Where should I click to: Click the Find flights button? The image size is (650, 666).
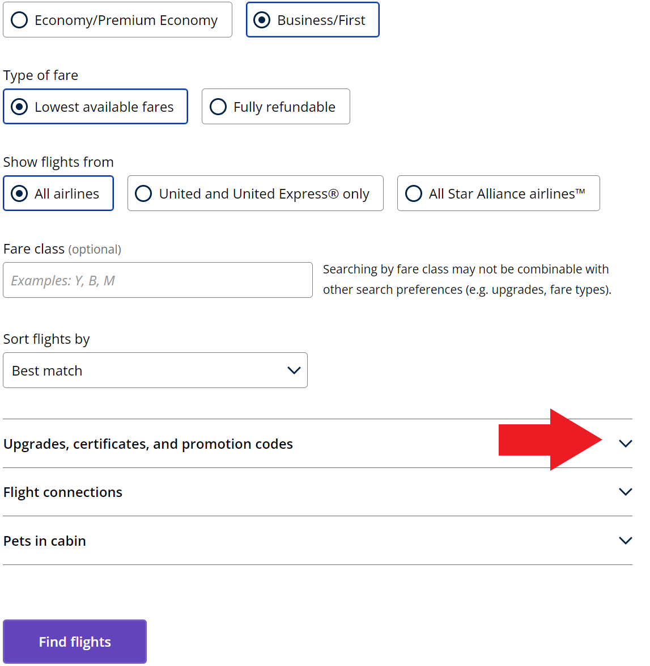point(75,642)
